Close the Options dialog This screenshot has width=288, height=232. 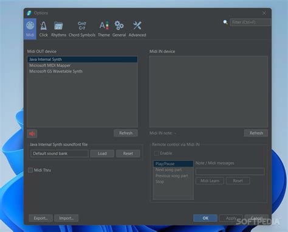tap(264, 13)
